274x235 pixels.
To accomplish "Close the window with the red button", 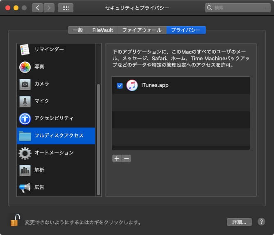I will tap(8, 8).
